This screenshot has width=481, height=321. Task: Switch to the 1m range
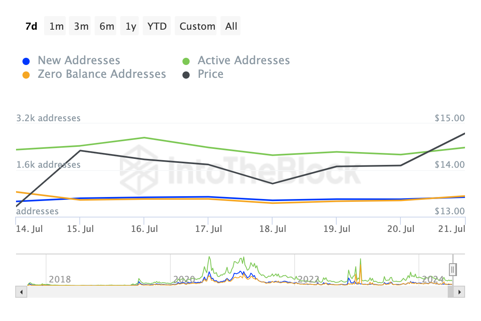tap(57, 26)
